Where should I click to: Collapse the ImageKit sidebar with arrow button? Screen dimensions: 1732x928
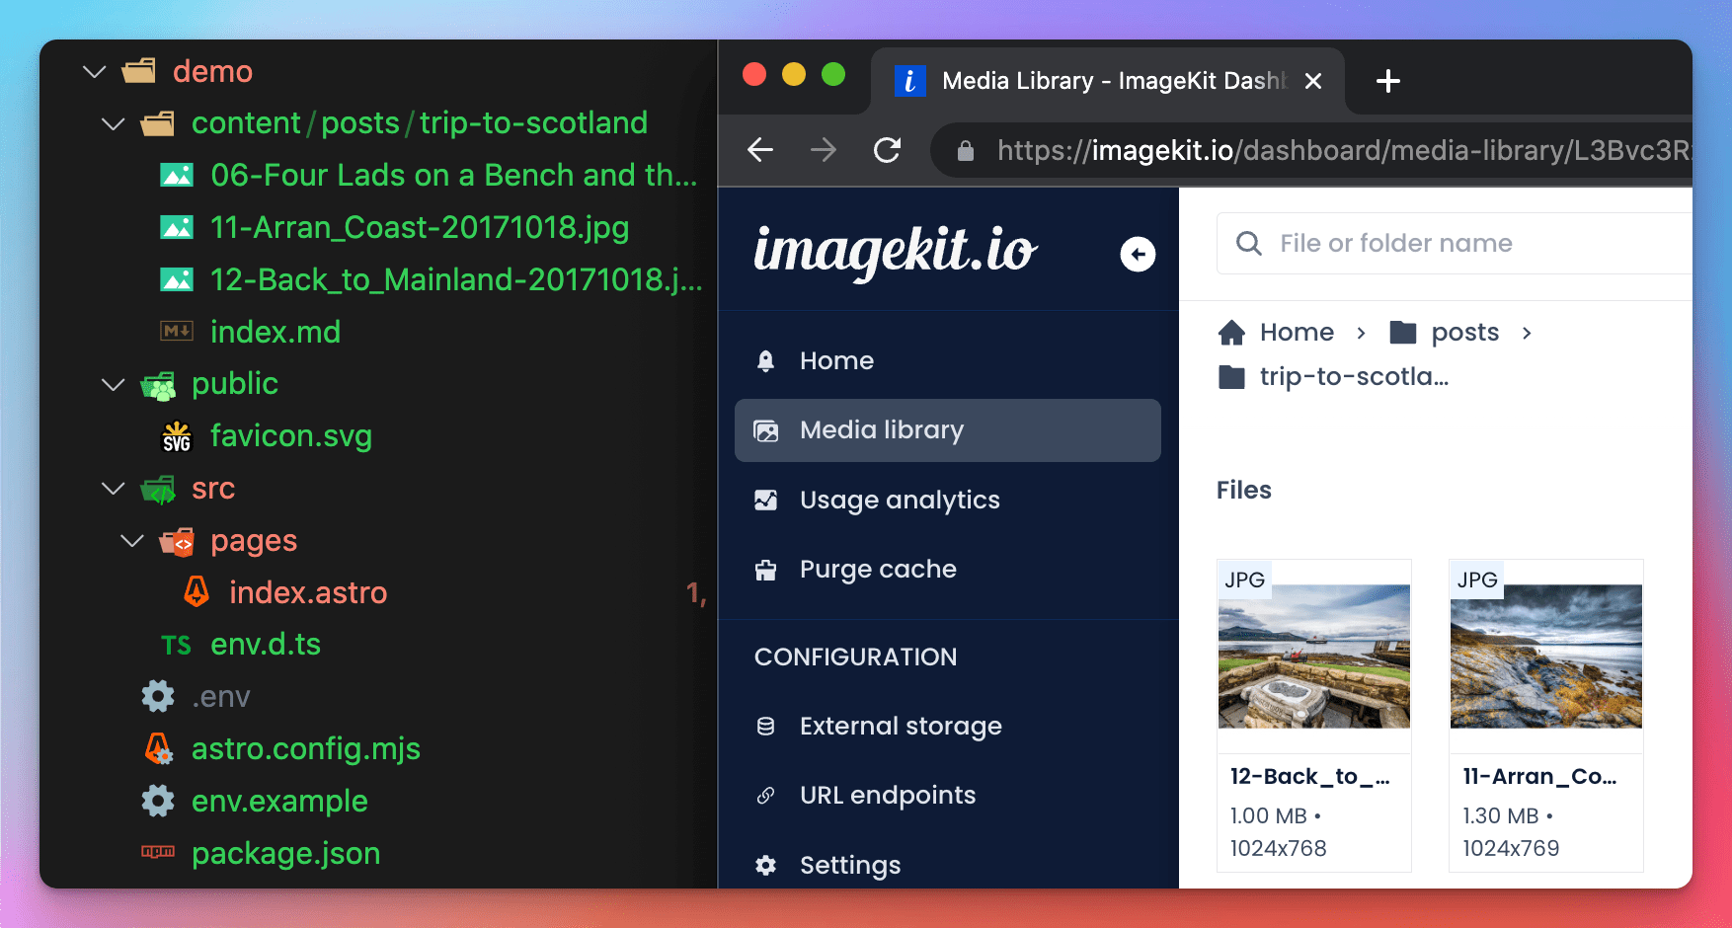1138,255
